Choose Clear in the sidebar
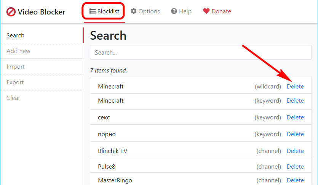This screenshot has height=185, width=318. (x=42, y=98)
